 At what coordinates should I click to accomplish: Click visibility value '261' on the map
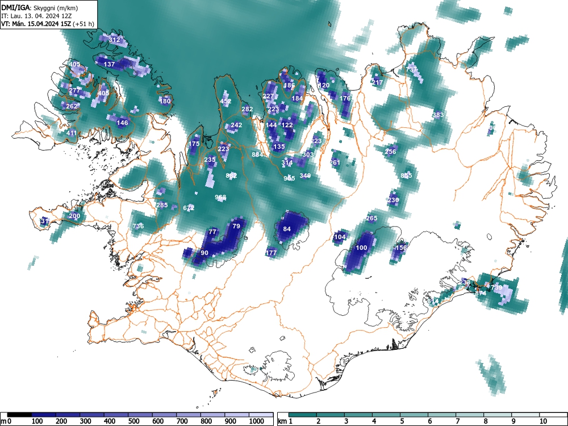(x=335, y=162)
